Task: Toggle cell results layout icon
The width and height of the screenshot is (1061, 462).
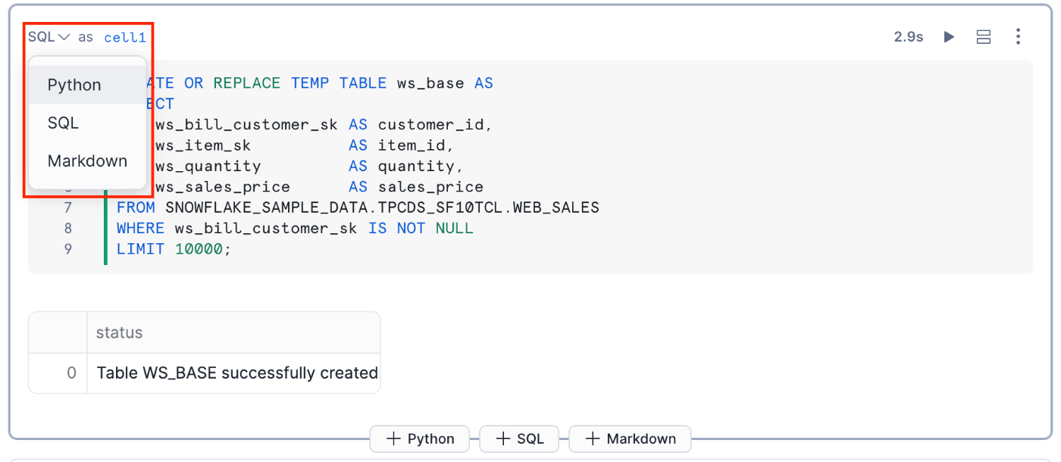Action: pyautogui.click(x=984, y=36)
